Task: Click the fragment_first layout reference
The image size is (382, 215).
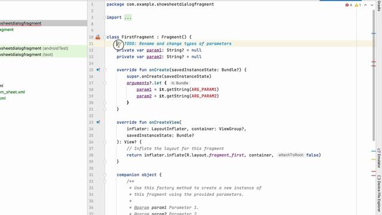Action: pyautogui.click(x=226, y=155)
